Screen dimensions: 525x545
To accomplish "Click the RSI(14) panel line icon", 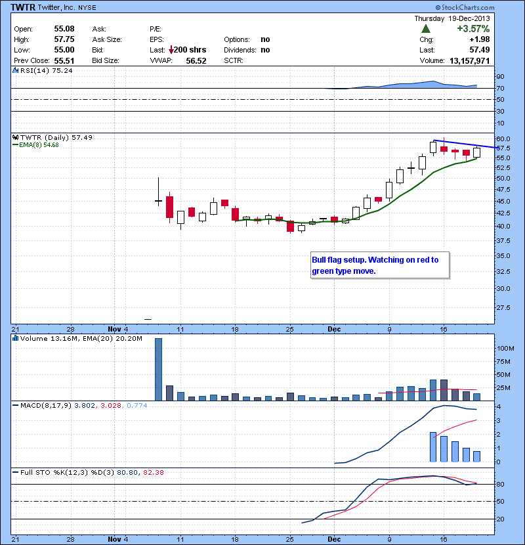I will [x=15, y=70].
